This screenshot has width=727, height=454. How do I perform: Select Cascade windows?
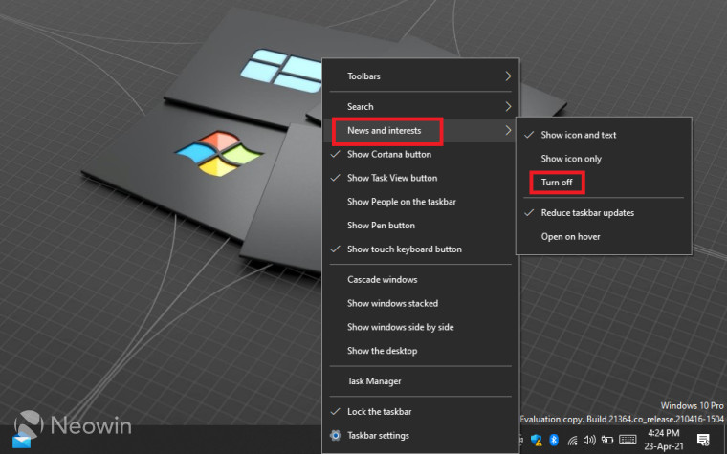pos(421,279)
